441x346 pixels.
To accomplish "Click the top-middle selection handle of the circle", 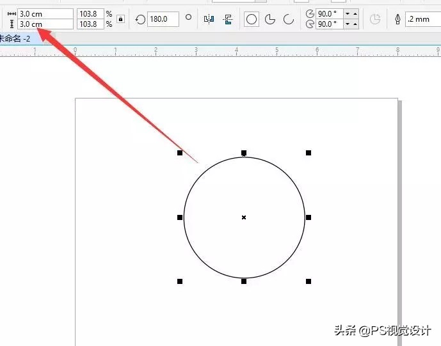I will pyautogui.click(x=244, y=153).
